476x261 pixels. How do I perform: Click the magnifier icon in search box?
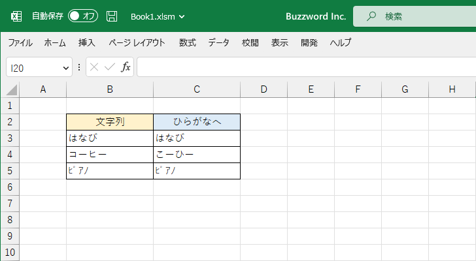[371, 16]
